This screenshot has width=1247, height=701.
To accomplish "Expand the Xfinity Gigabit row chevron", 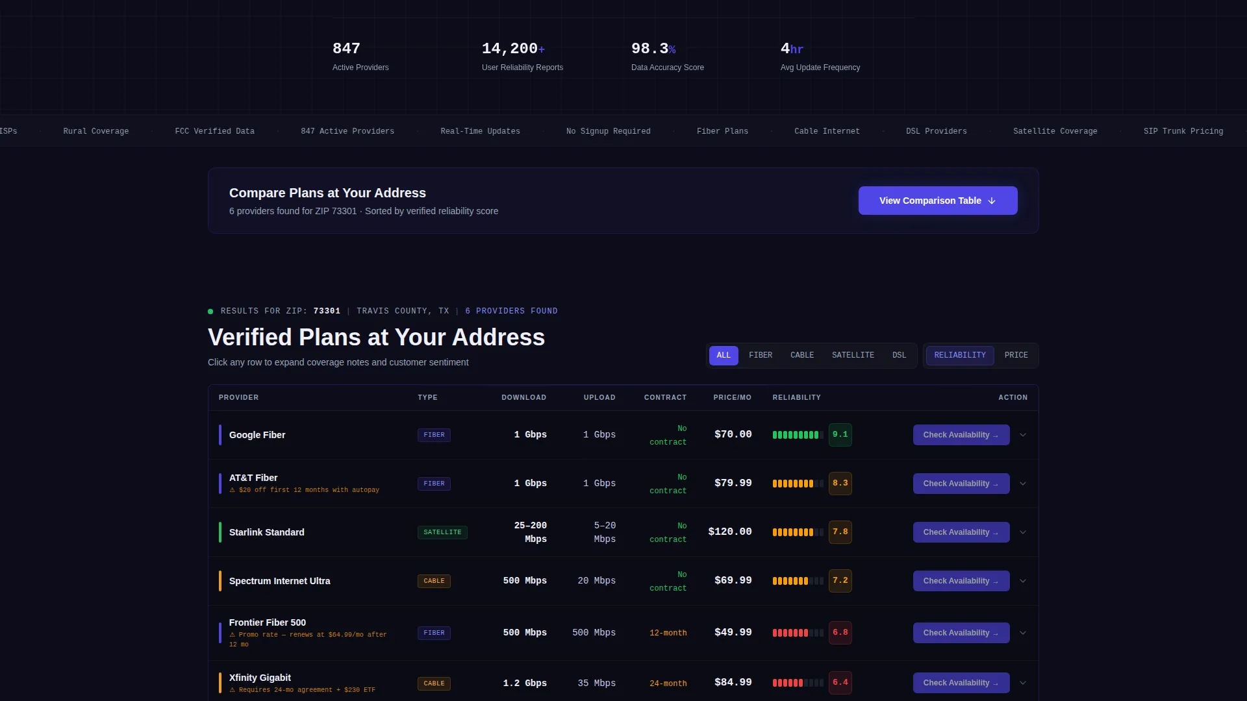I will click(x=1023, y=683).
